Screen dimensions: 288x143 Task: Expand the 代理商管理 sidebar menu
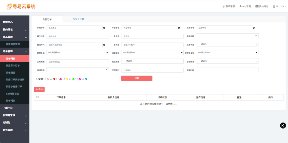(x=15, y=115)
